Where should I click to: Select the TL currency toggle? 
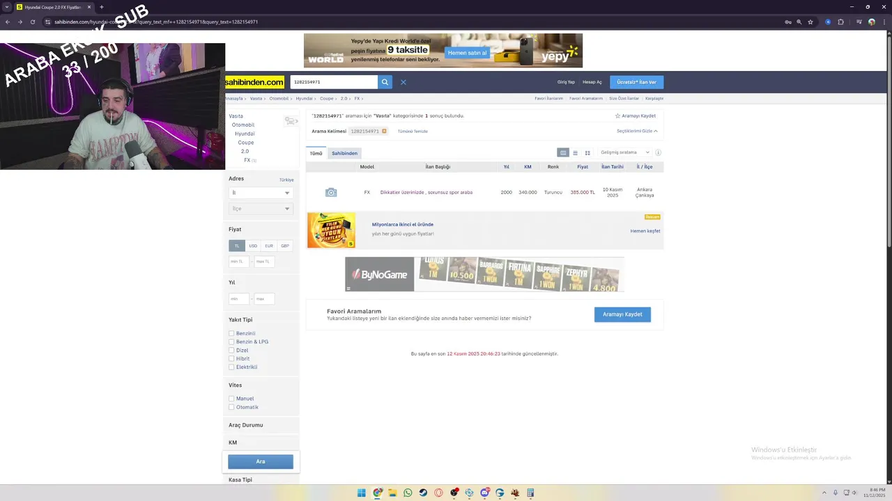(237, 246)
